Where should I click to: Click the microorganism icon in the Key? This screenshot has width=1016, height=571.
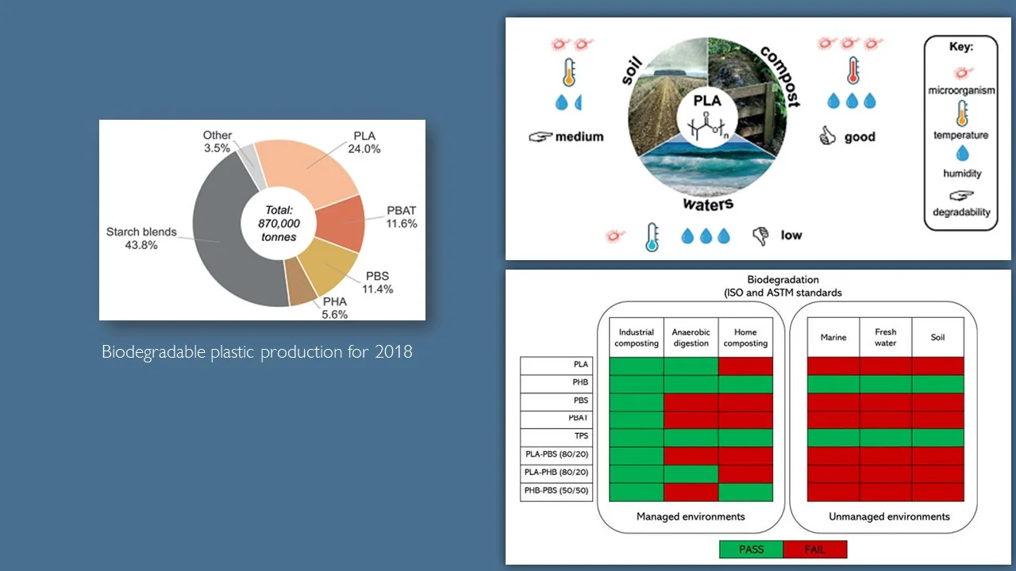click(x=961, y=73)
